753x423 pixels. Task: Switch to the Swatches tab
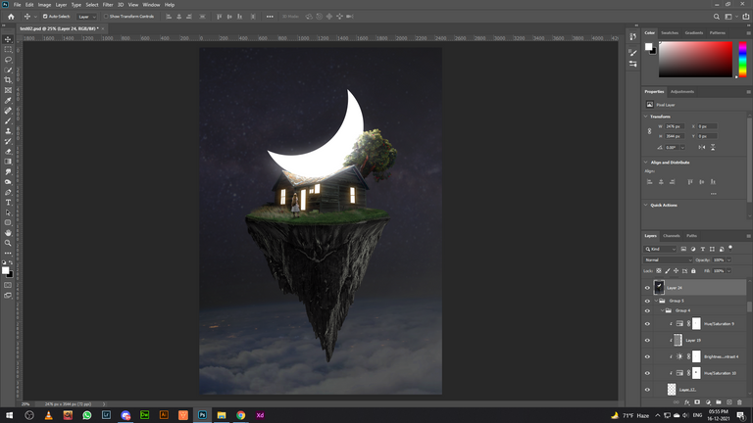coord(670,32)
